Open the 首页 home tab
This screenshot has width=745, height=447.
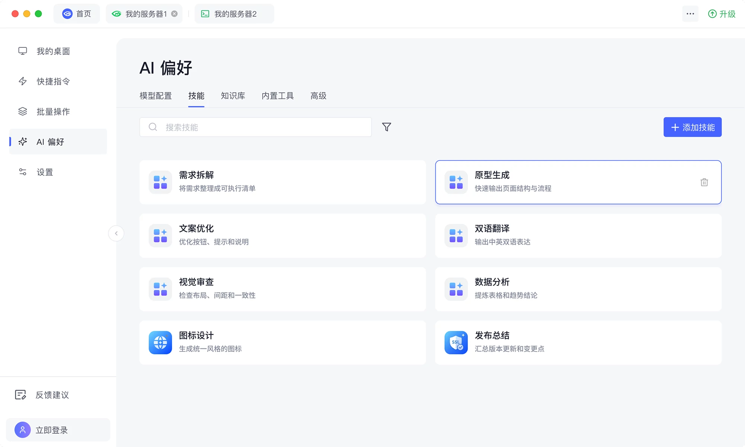click(x=76, y=14)
